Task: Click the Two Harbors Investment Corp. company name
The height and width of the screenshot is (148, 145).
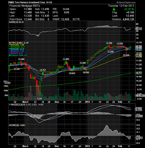Action: (x=30, y=2)
